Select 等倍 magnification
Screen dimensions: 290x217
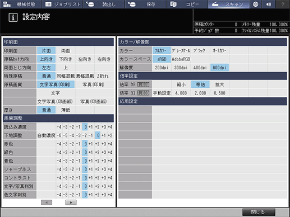coord(200,84)
